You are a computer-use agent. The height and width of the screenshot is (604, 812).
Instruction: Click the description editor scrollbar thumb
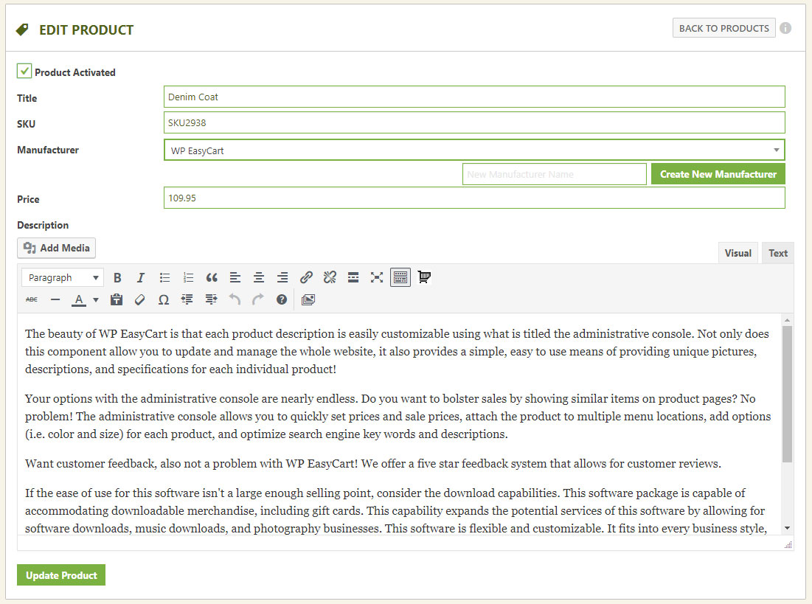click(x=787, y=394)
